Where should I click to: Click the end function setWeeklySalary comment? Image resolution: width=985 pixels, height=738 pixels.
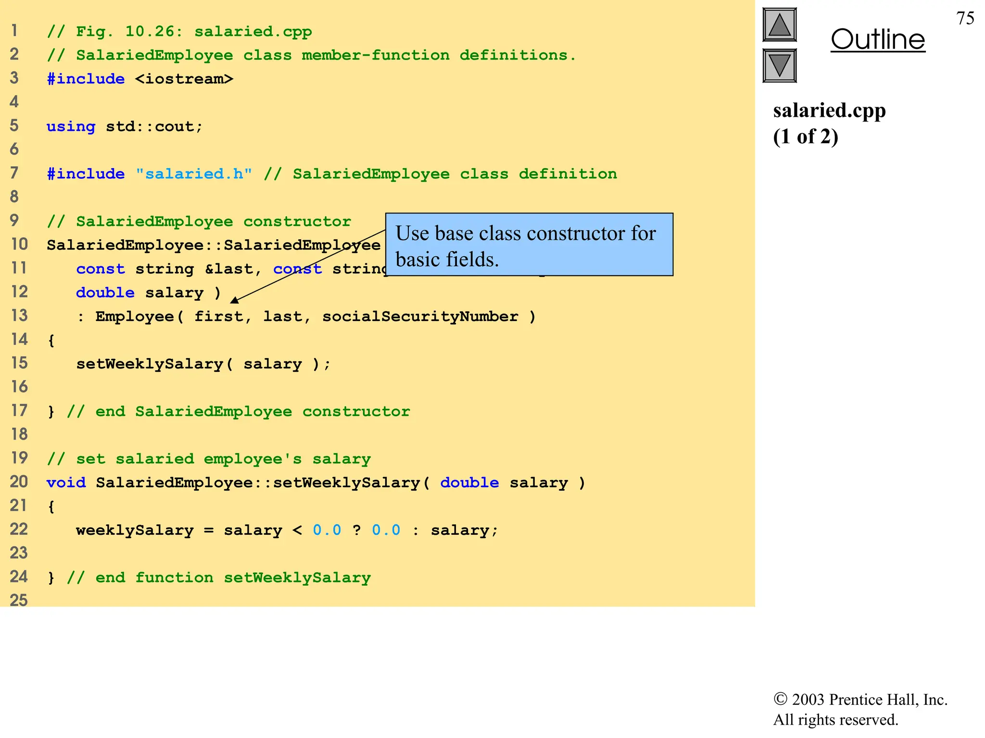(219, 578)
